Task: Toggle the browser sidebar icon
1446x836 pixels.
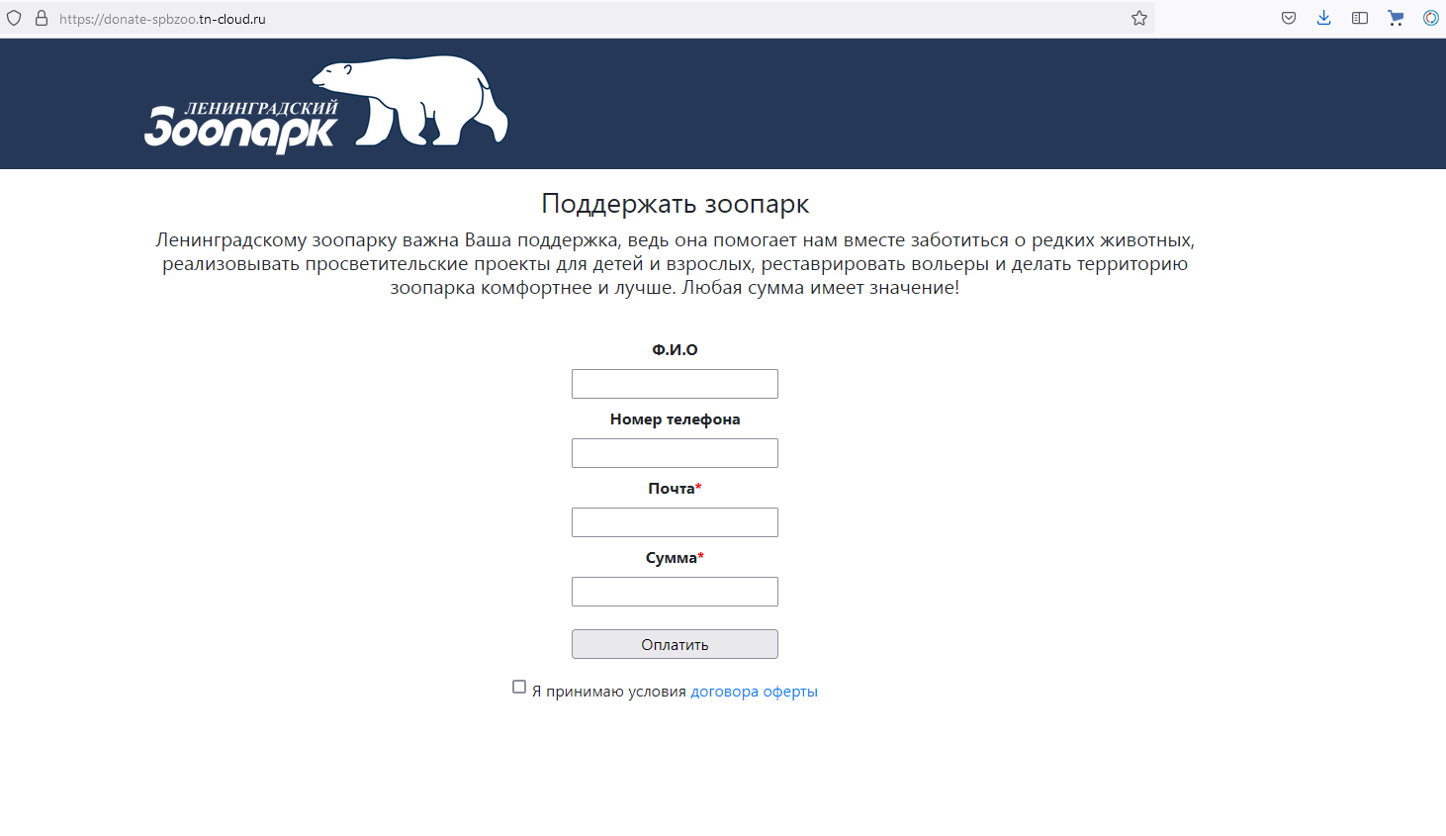Action: 1360,18
